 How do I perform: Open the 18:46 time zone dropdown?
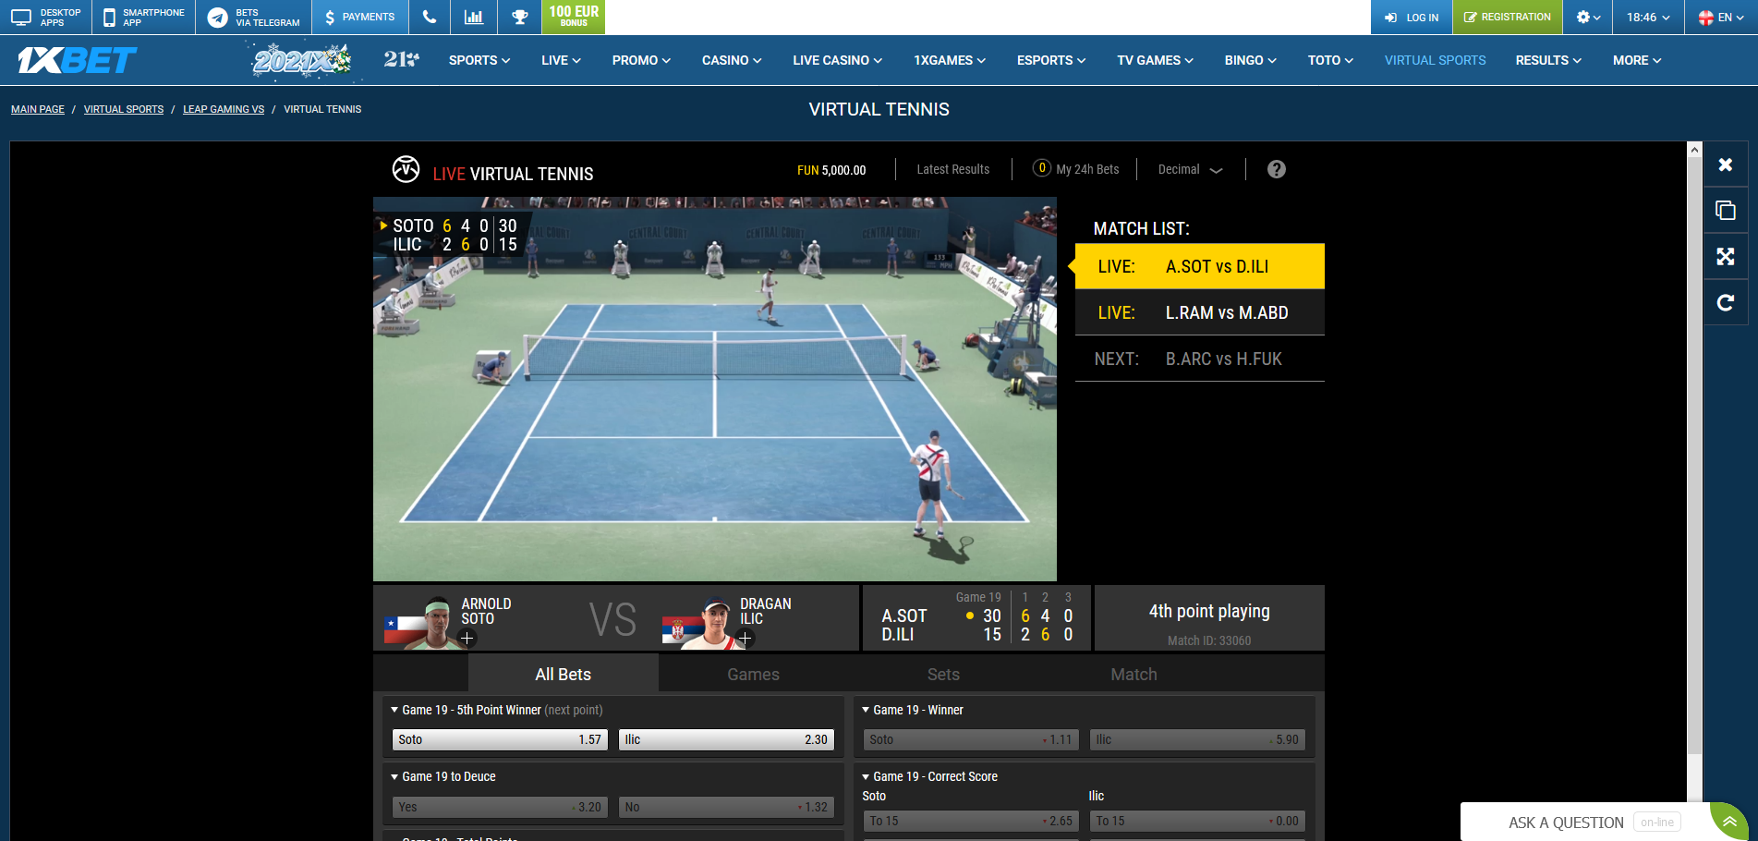click(x=1648, y=18)
